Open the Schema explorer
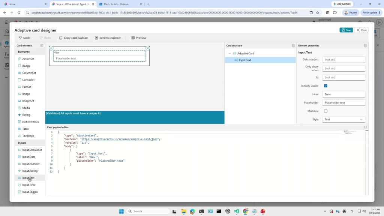This screenshot has height=216, width=384. point(108,38)
